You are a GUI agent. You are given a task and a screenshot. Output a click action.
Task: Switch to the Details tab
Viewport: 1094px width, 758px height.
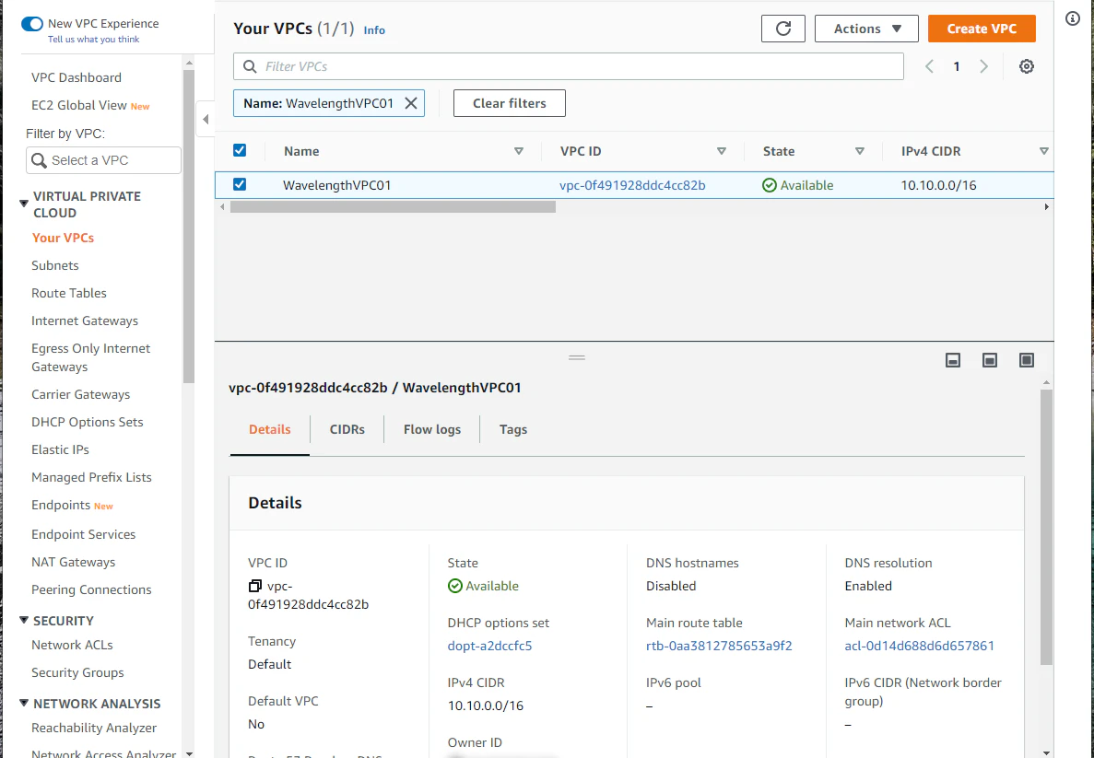pyautogui.click(x=269, y=429)
